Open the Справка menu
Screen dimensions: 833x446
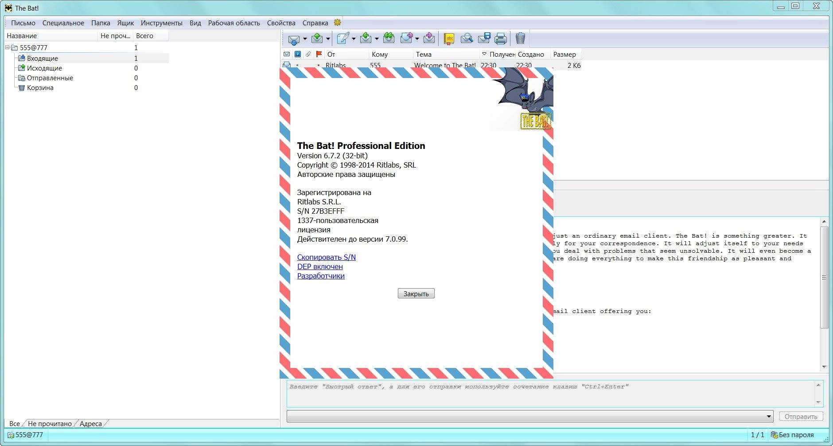coord(315,23)
